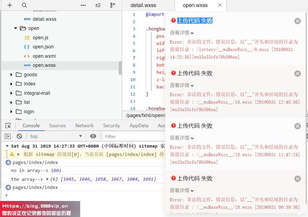Switch to the Network tab
This screenshot has width=308, height=217.
pos(84,126)
